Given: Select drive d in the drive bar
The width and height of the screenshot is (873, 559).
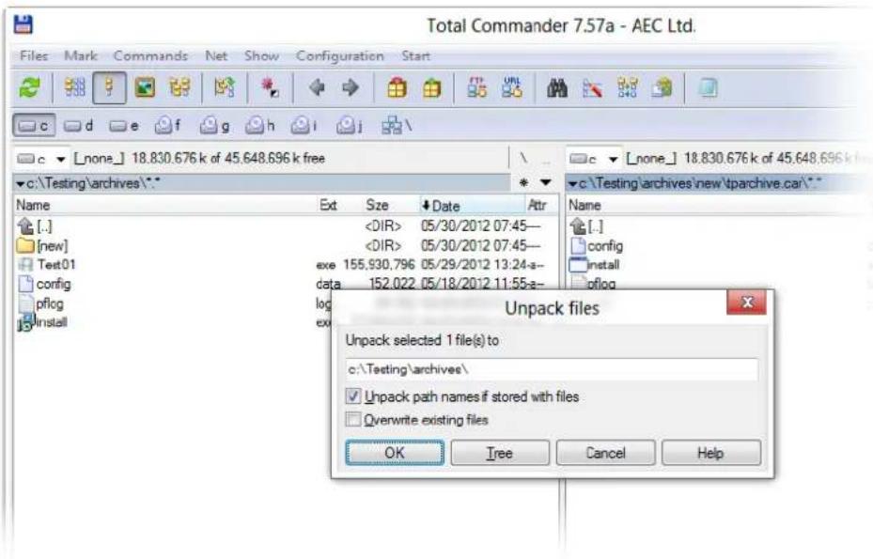Looking at the screenshot, I should tap(79, 127).
